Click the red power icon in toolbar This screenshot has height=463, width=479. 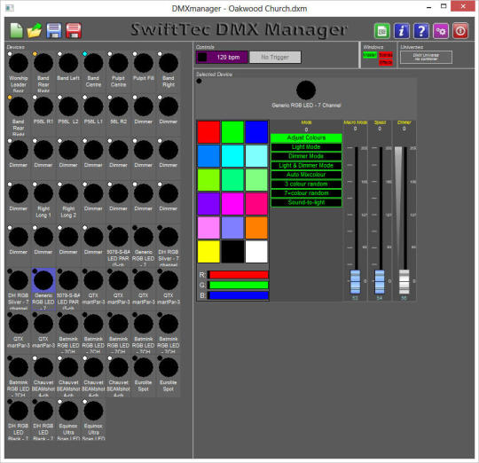tap(460, 31)
